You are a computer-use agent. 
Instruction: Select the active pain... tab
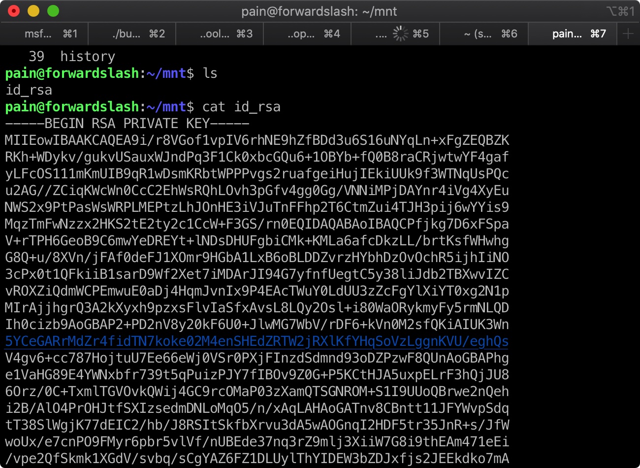pos(572,33)
